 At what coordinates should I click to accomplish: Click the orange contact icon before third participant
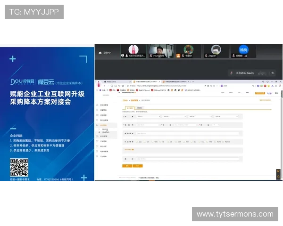(178, 56)
